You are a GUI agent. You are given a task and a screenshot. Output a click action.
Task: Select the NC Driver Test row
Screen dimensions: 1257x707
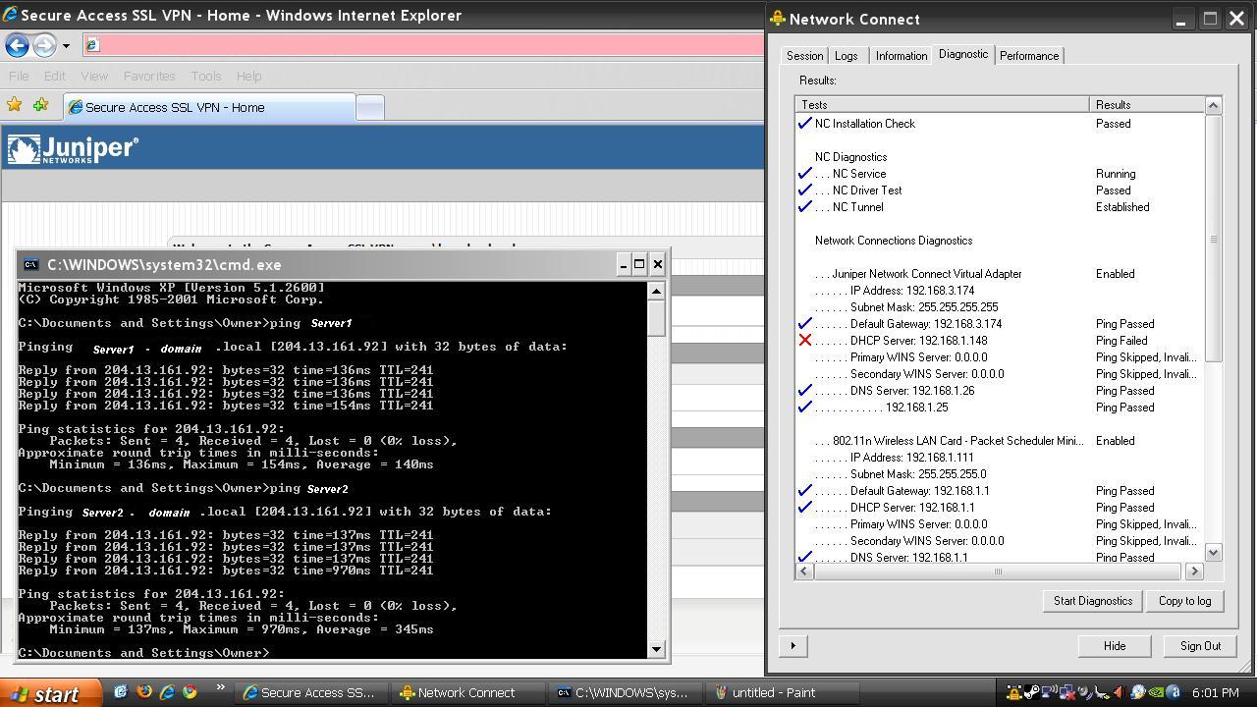[1000, 190]
